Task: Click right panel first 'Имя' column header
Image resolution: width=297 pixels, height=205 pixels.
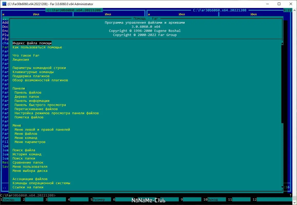Action: pos(182,14)
